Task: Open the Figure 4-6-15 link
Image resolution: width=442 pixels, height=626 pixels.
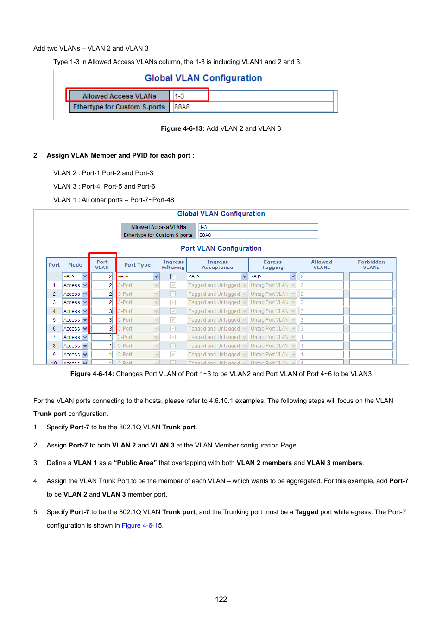Action: (142, 525)
